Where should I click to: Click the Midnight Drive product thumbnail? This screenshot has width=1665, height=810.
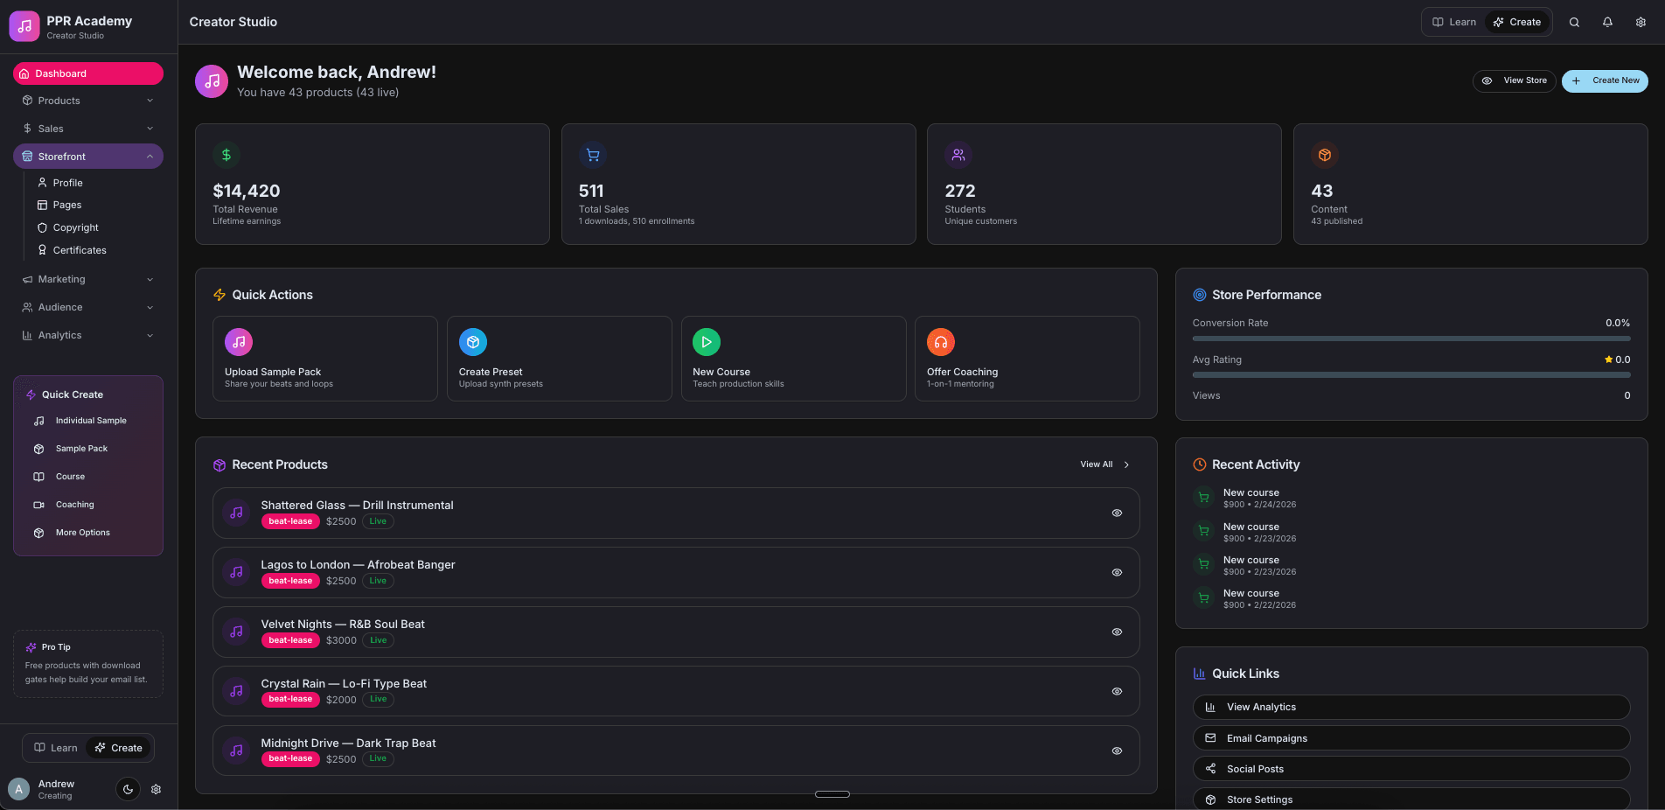(x=236, y=751)
